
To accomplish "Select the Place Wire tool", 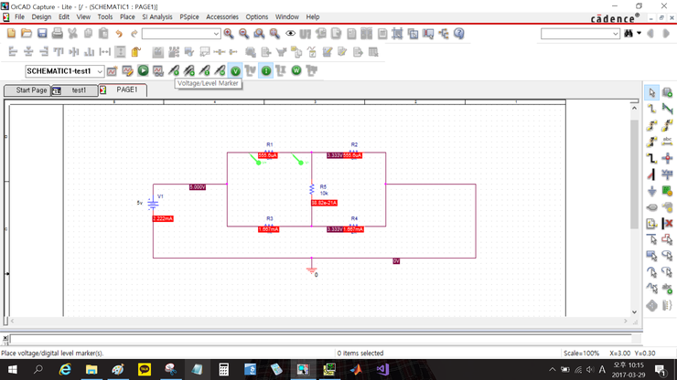I will coord(651,109).
